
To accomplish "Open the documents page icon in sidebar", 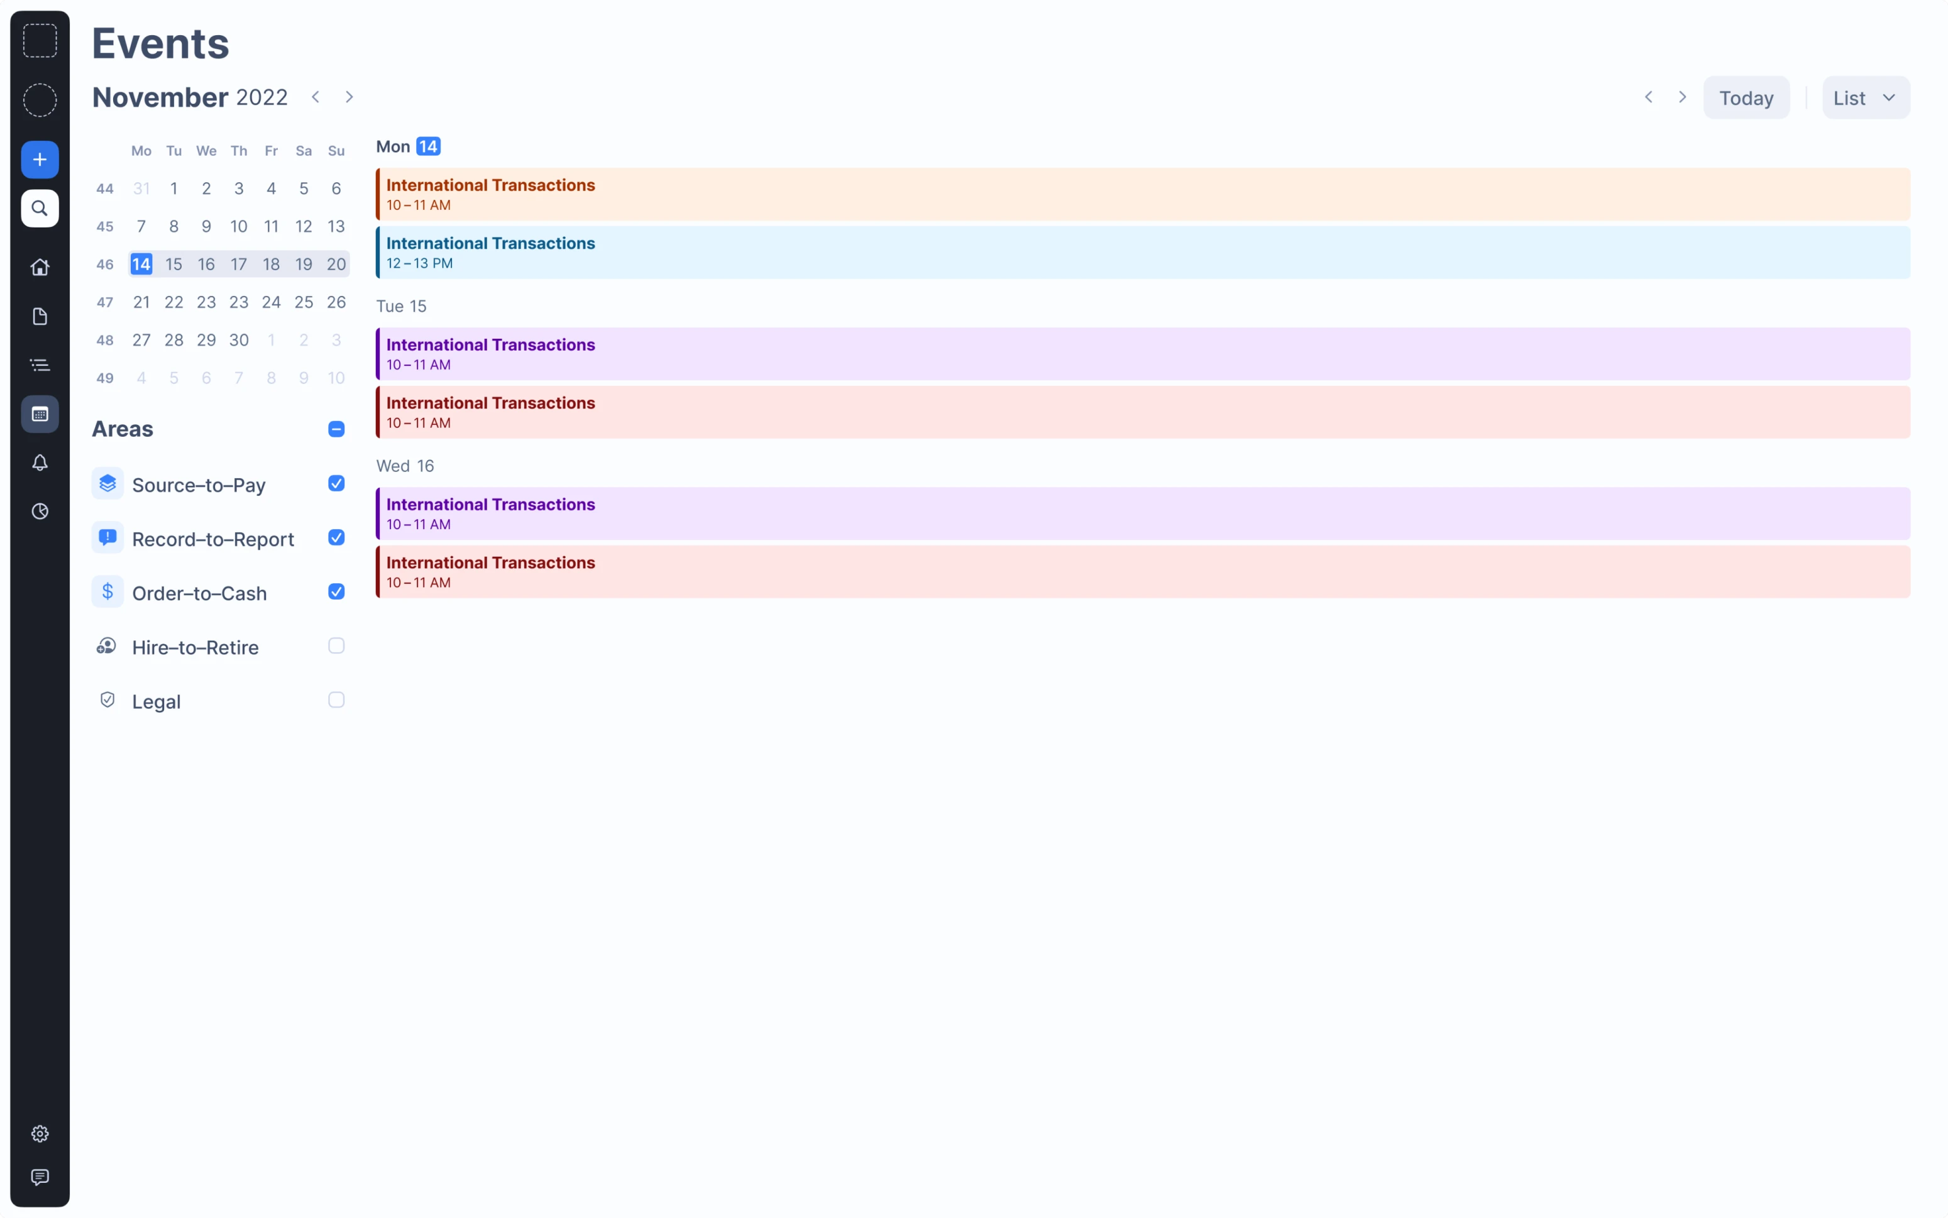I will (x=40, y=315).
